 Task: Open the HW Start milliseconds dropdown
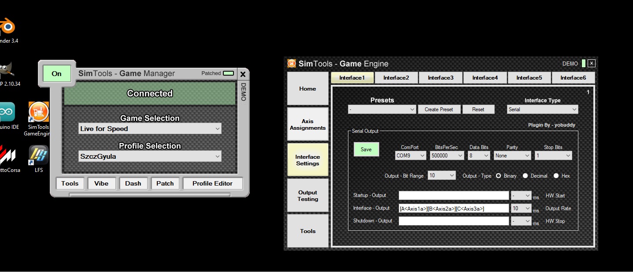pyautogui.click(x=521, y=196)
